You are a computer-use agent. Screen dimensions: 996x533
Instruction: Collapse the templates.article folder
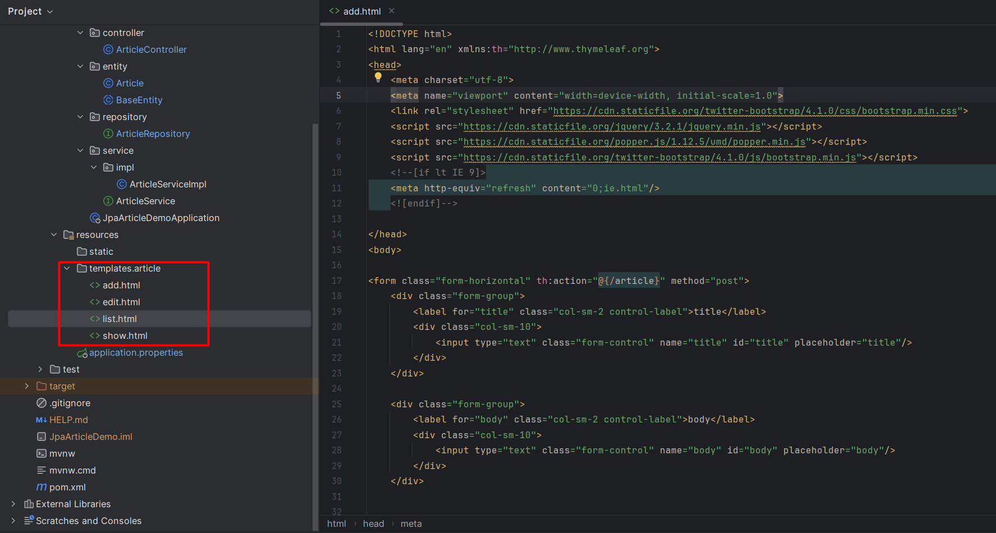67,268
